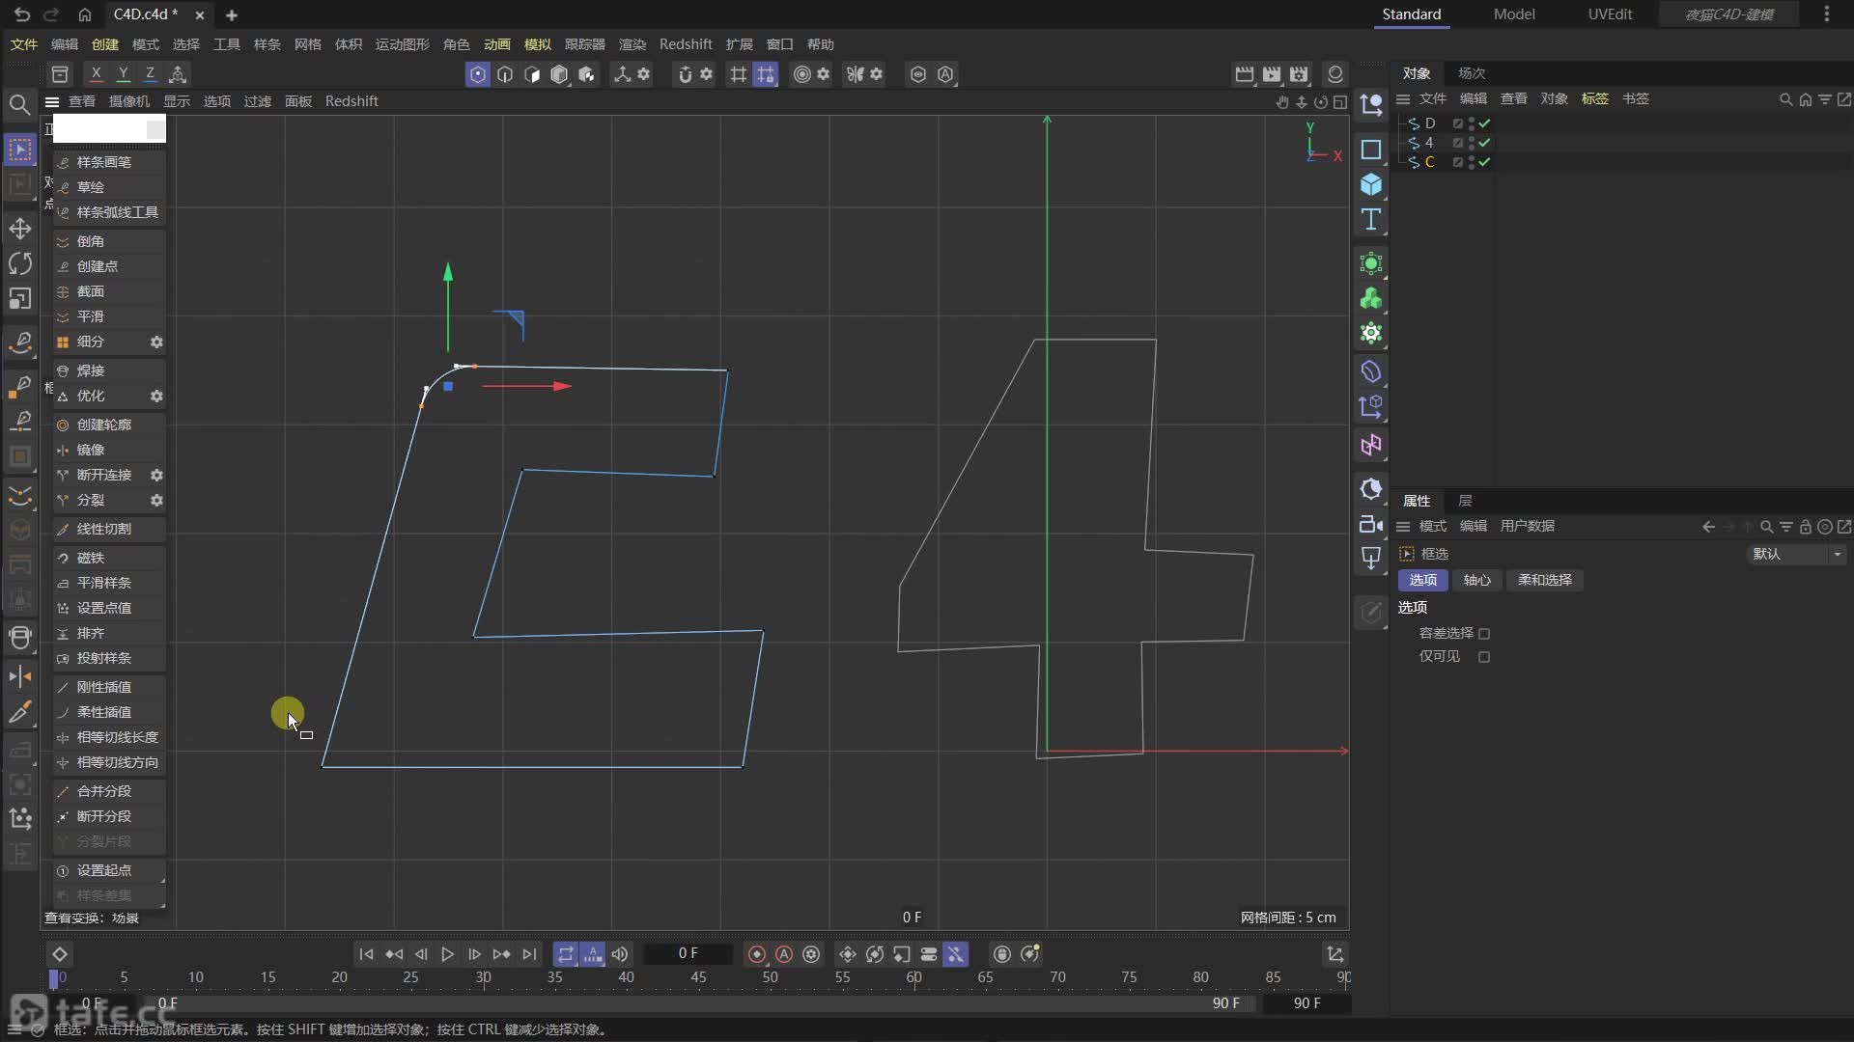Activate the Move tool in left toolbar

click(19, 229)
